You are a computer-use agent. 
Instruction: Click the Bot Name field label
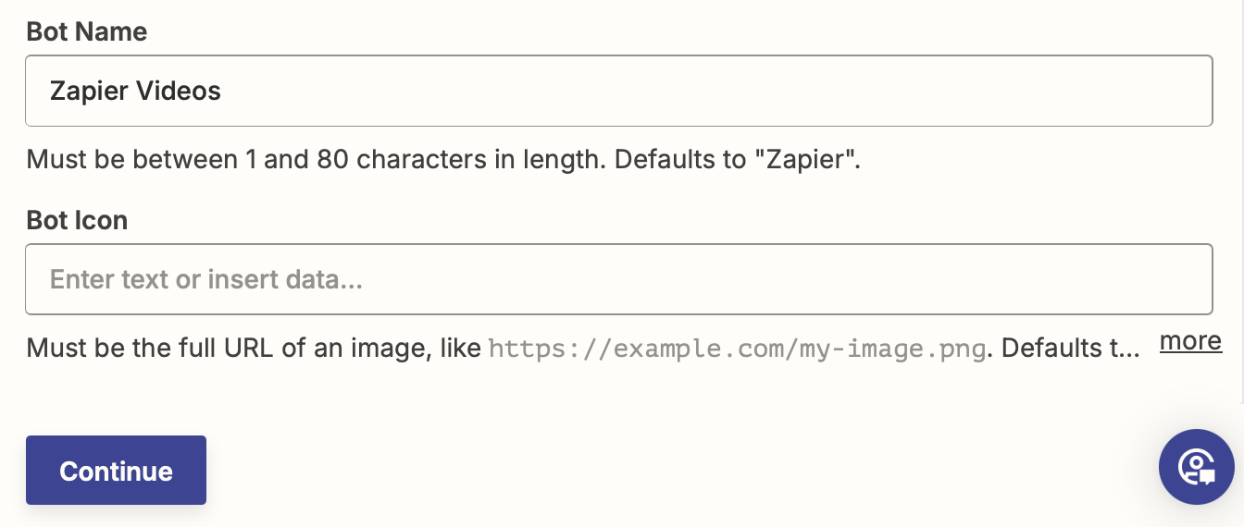[87, 32]
